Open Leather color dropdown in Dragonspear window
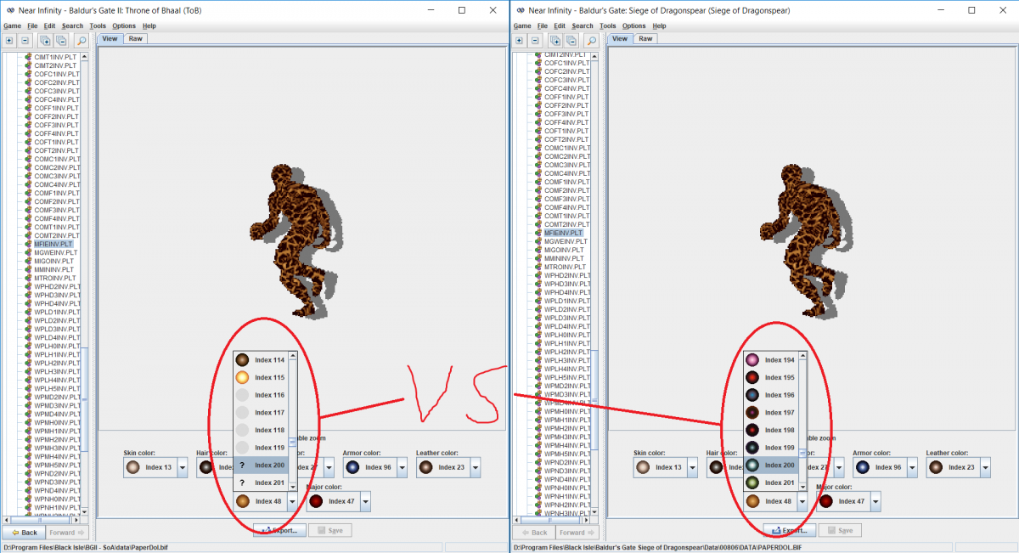Viewport: 1019px width, 553px height. coord(983,467)
